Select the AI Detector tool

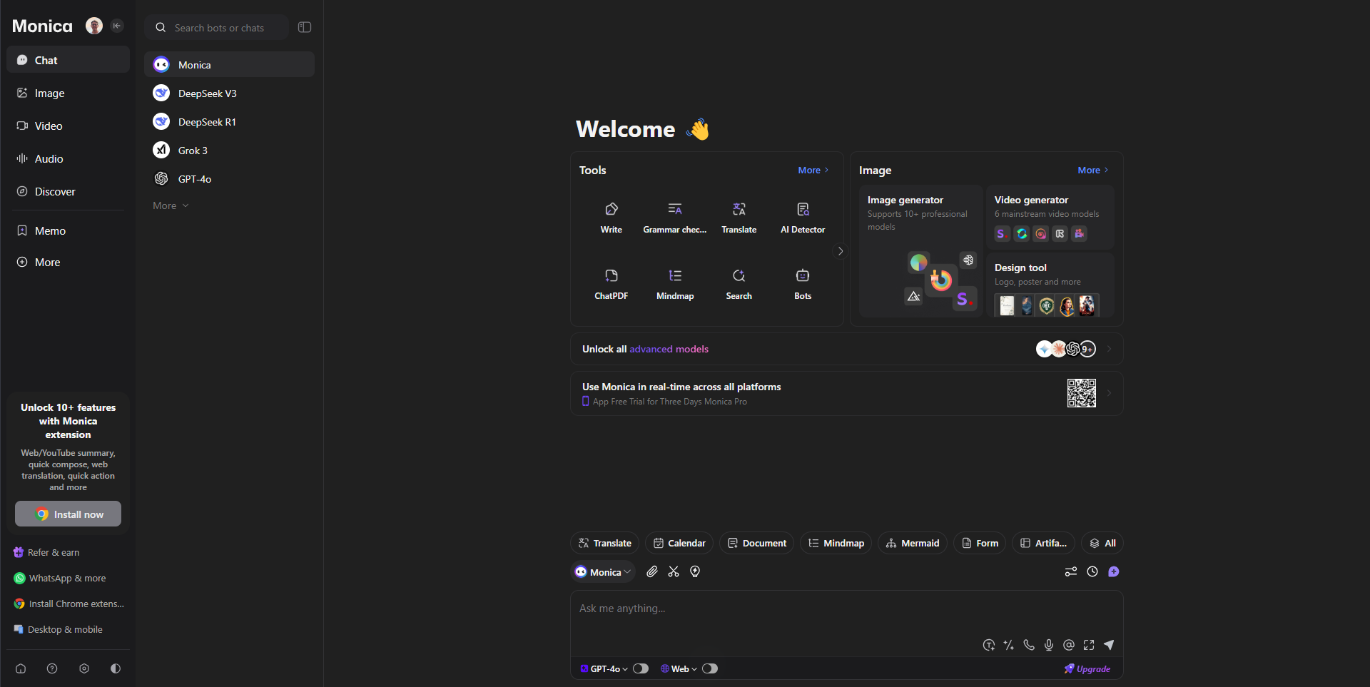802,217
